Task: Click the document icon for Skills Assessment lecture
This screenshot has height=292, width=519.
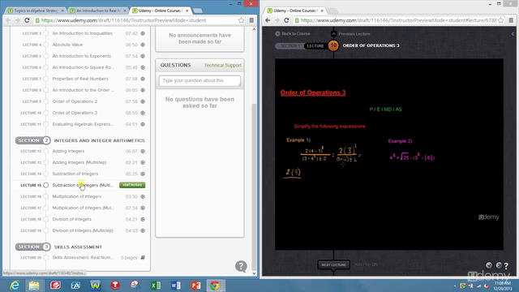Action: coord(143,258)
